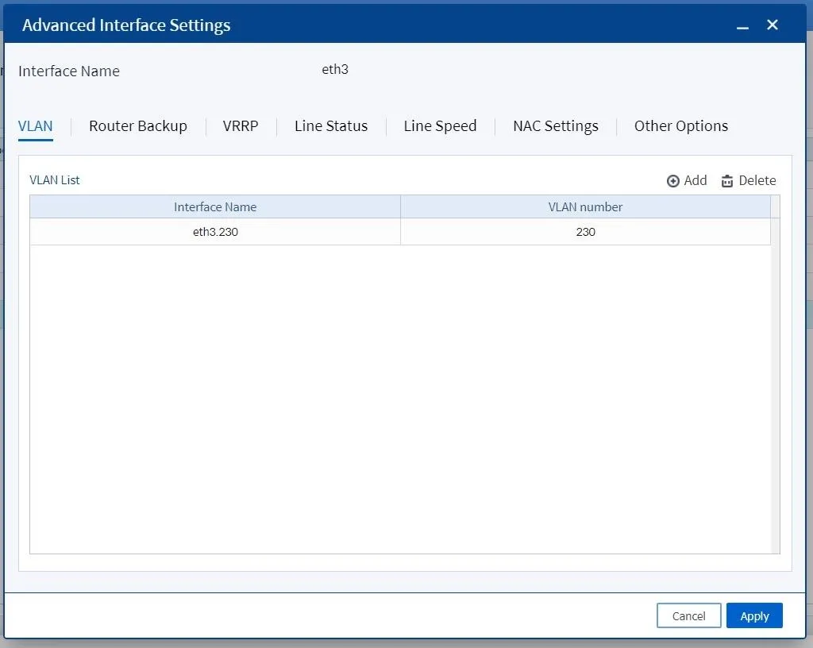Click the Apply button
The width and height of the screenshot is (813, 648).
coord(754,615)
